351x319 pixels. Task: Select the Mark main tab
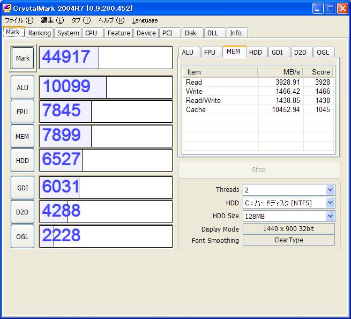click(14, 32)
